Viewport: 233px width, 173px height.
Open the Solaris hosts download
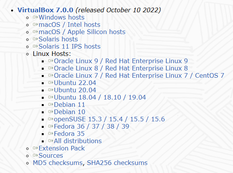[58, 39]
